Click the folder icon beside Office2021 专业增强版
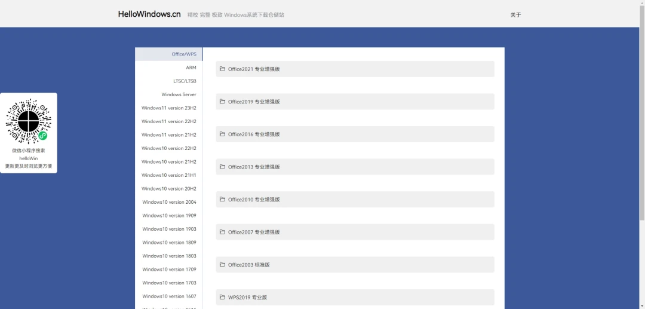This screenshot has width=645, height=309. pos(223,69)
